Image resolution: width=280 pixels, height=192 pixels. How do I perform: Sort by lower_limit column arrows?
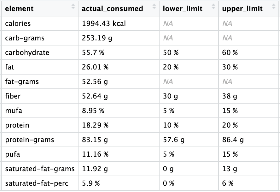pyautogui.click(x=214, y=6)
